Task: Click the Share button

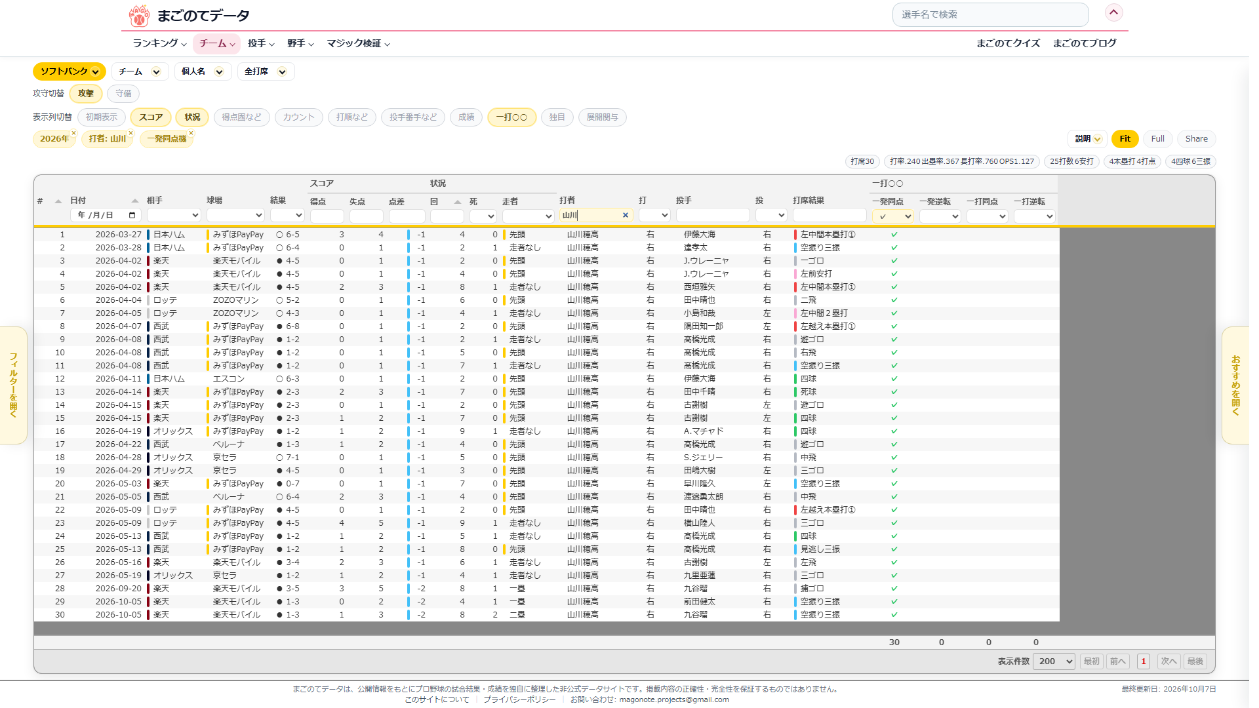Action: [x=1196, y=139]
